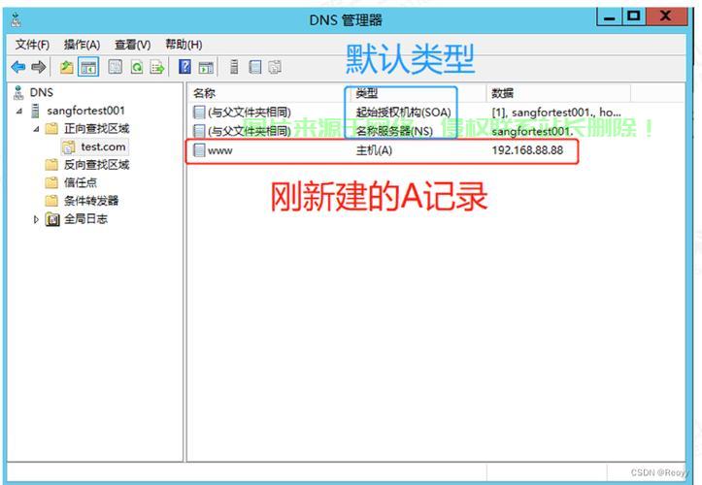Click the 主机(A) type cell
This screenshot has height=485, width=702.
pos(374,150)
